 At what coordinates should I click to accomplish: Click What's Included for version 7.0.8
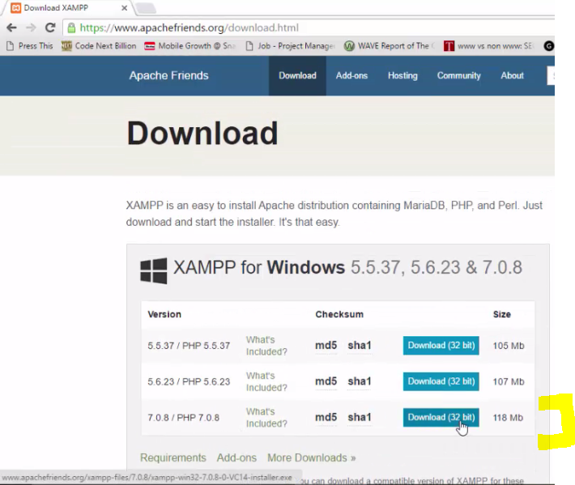(x=266, y=417)
